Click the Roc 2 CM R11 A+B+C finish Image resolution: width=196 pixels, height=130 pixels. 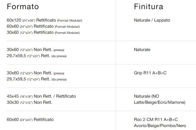click(x=156, y=120)
